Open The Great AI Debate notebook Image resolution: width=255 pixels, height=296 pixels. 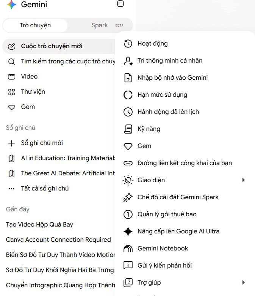pos(59,173)
